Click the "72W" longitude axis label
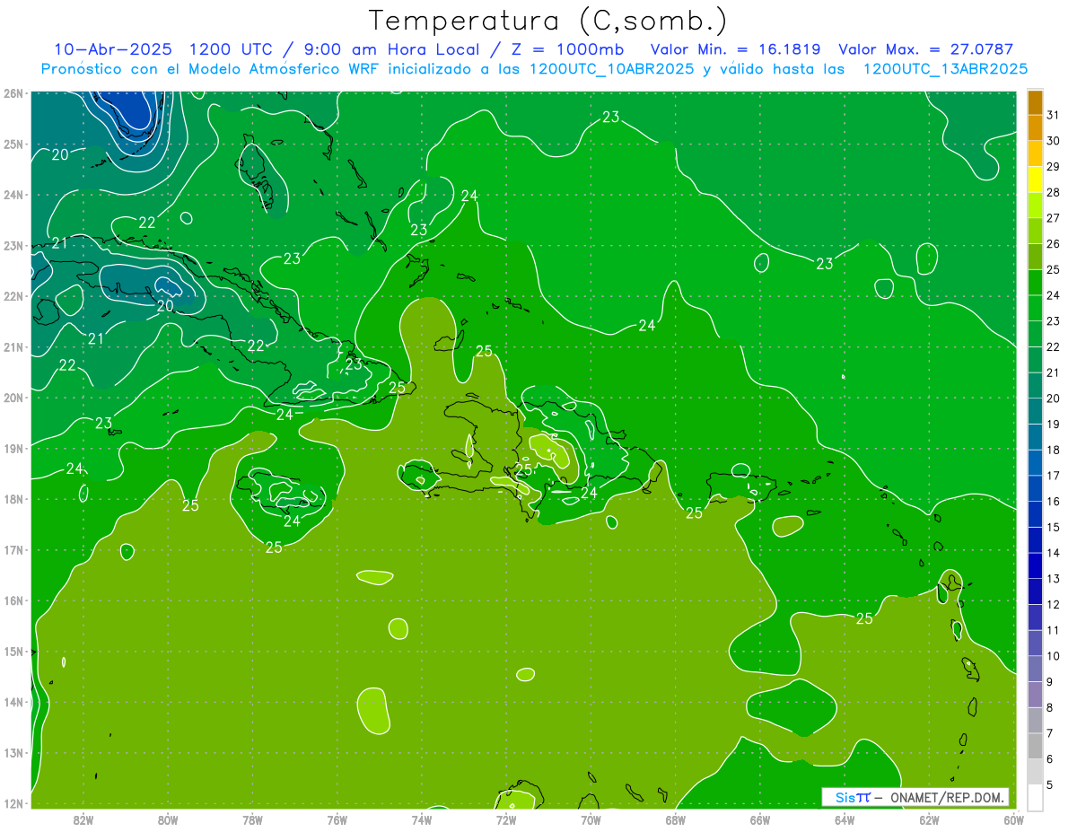Screen dimensions: 1077x832 tap(506, 819)
